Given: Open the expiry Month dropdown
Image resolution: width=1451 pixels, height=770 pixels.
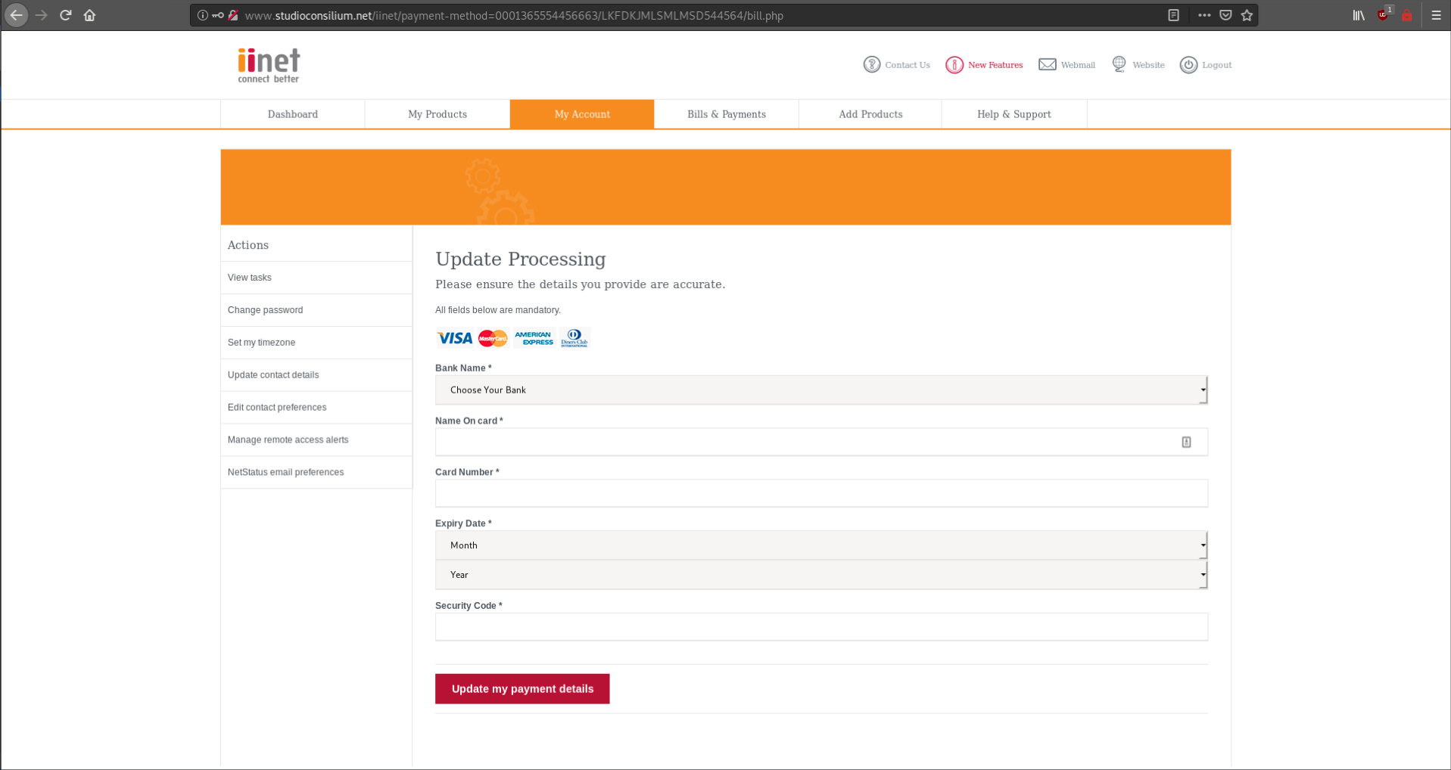Looking at the screenshot, I should coord(821,545).
